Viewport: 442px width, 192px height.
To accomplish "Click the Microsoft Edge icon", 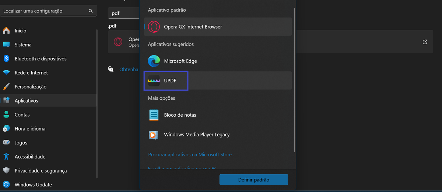I will click(154, 61).
